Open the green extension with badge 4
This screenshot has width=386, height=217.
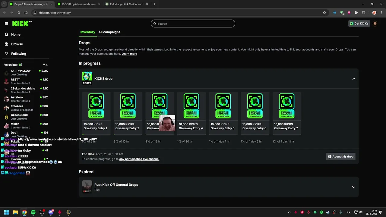(342, 13)
